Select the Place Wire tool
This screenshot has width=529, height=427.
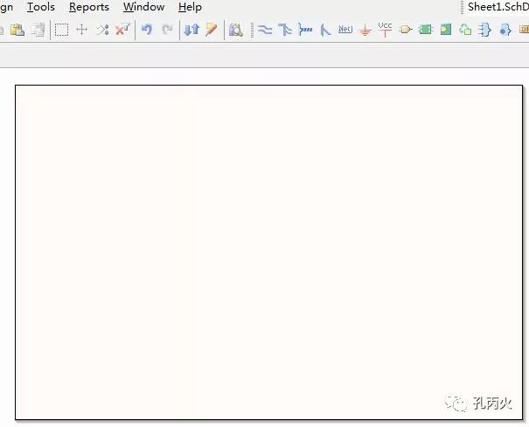click(264, 30)
